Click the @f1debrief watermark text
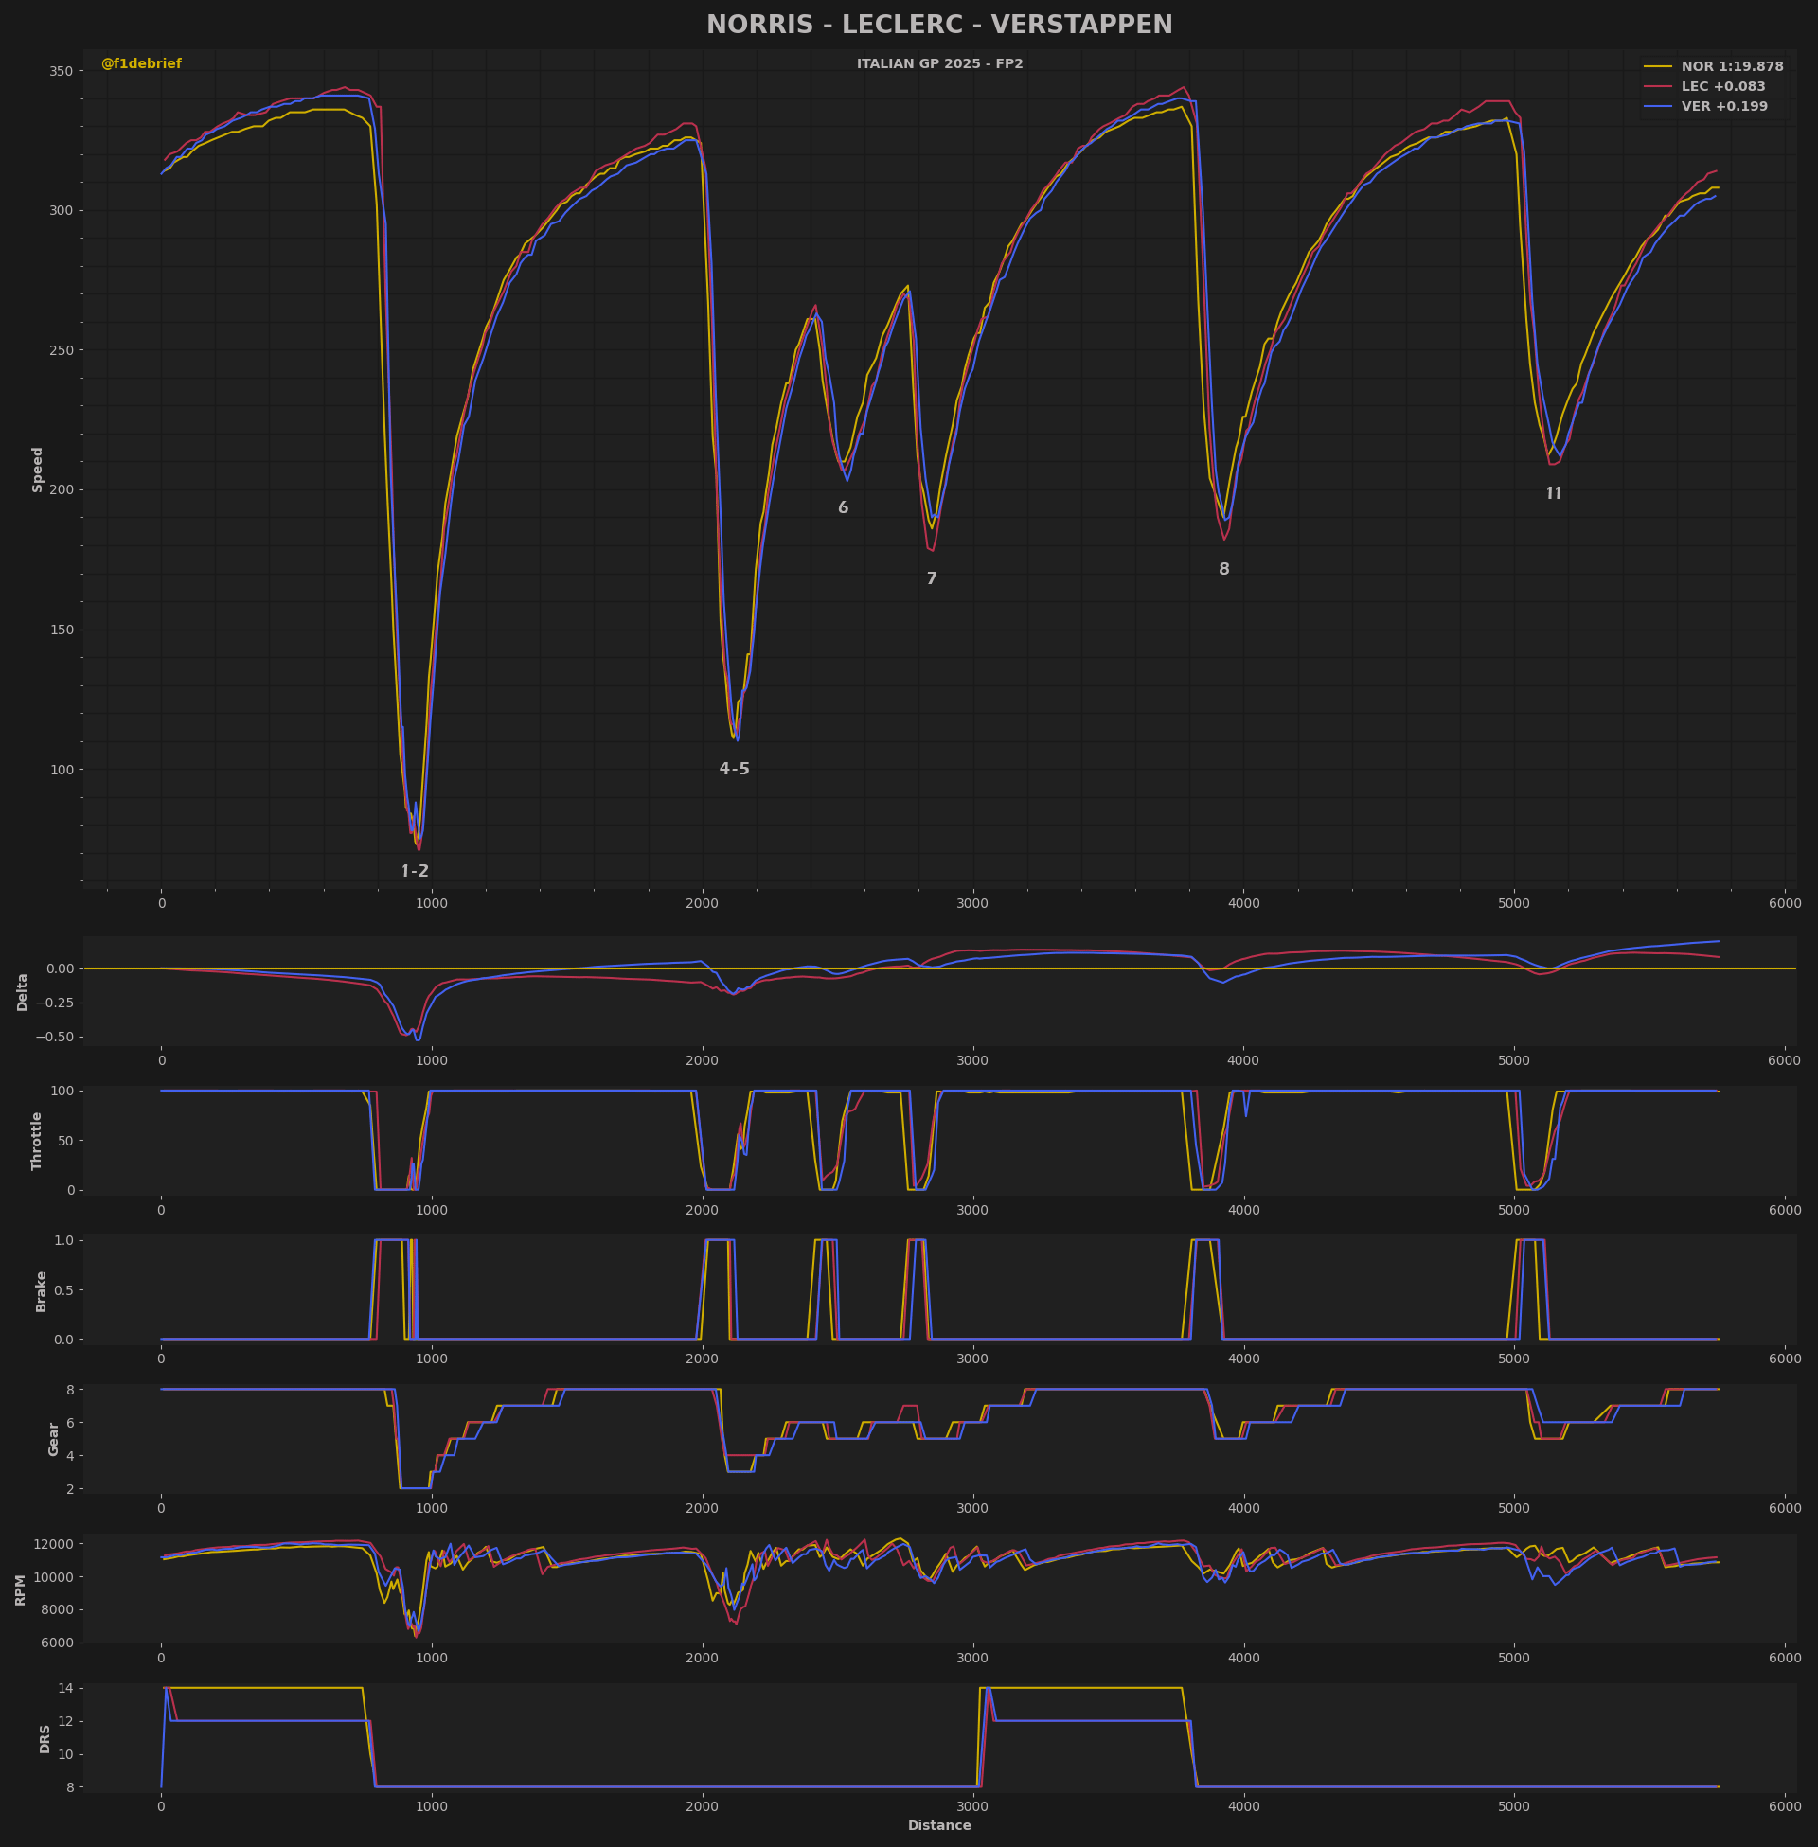1818x1847 pixels. point(141,64)
